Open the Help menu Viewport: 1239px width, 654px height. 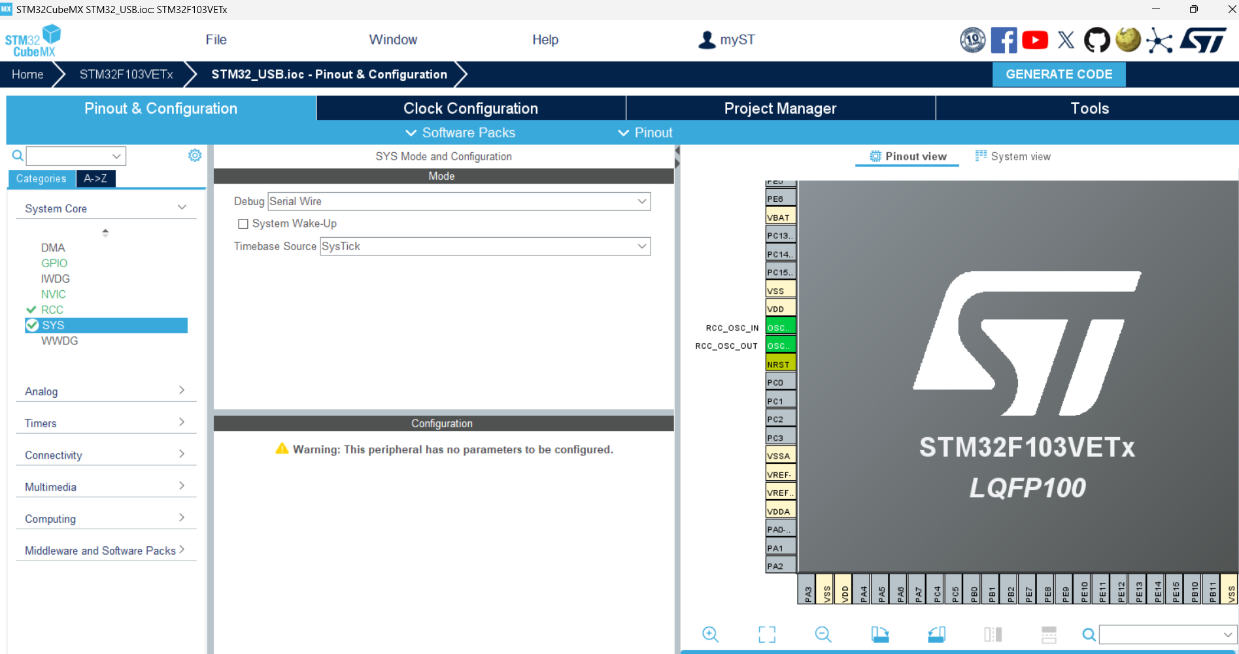click(545, 40)
